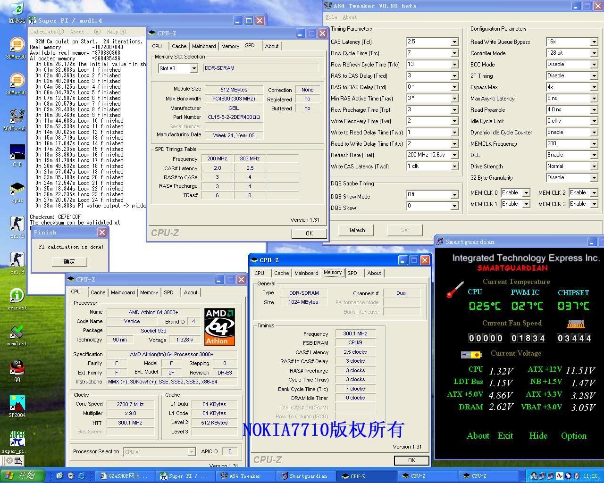604x483 pixels.
Task: Open the SP2004 desktop shortcut
Action: 17,407
